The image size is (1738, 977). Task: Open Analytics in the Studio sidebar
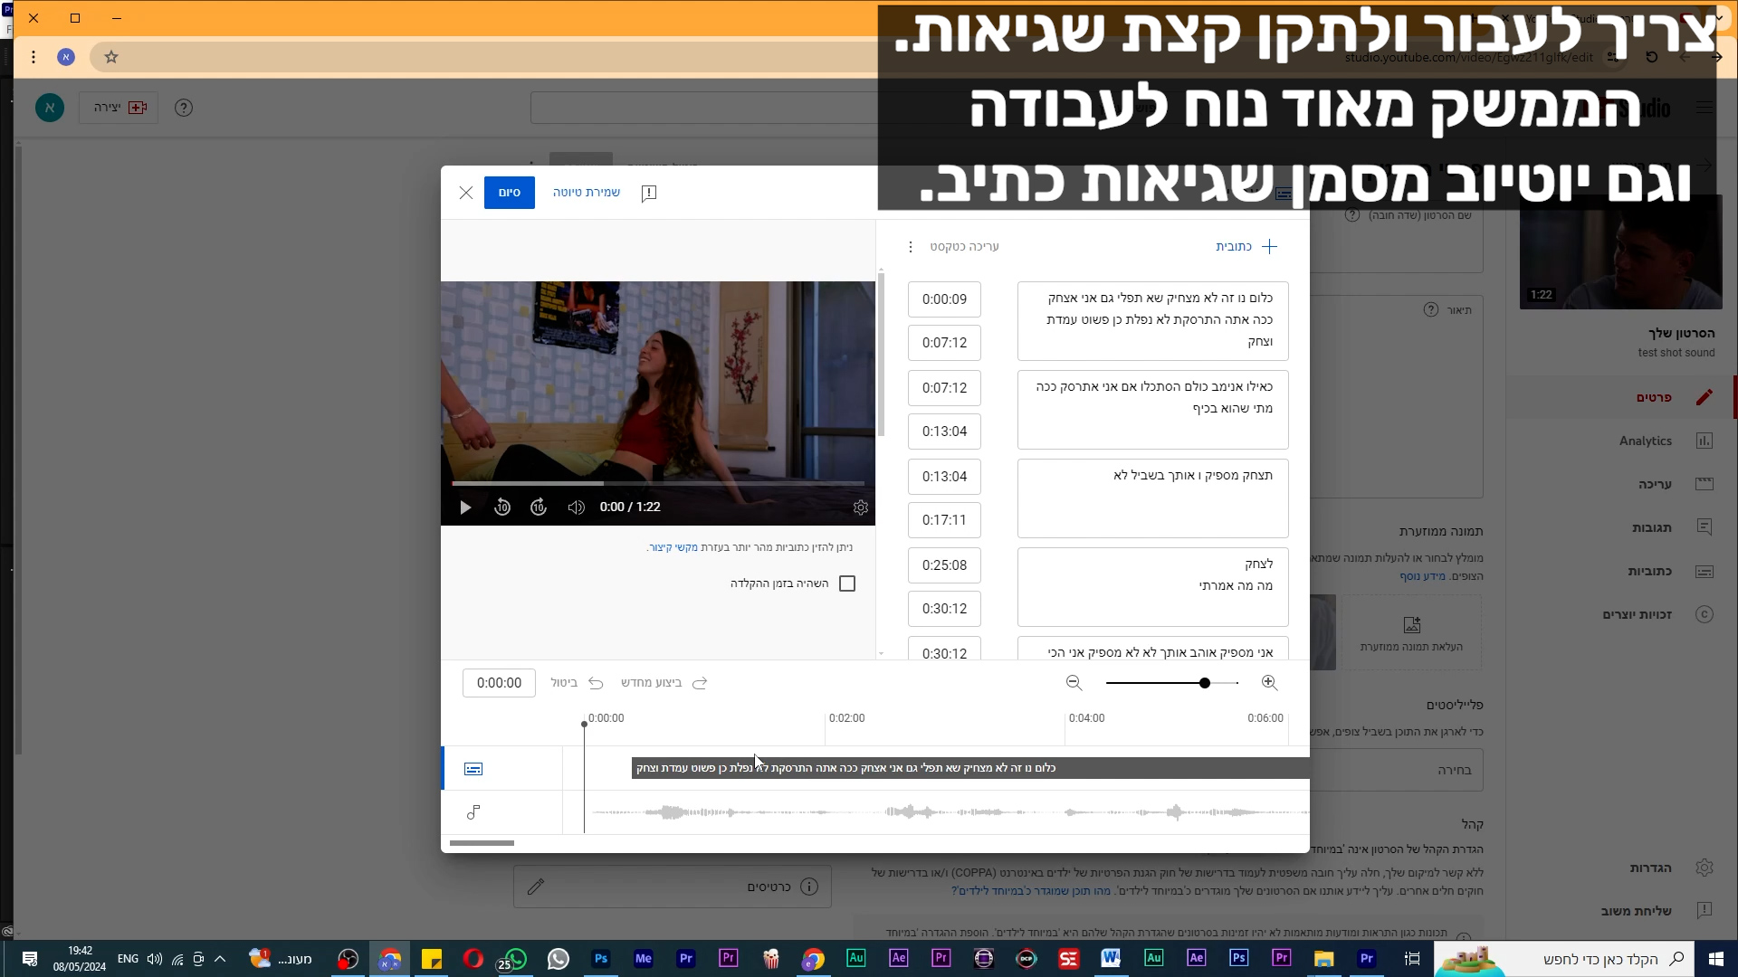[1645, 441]
